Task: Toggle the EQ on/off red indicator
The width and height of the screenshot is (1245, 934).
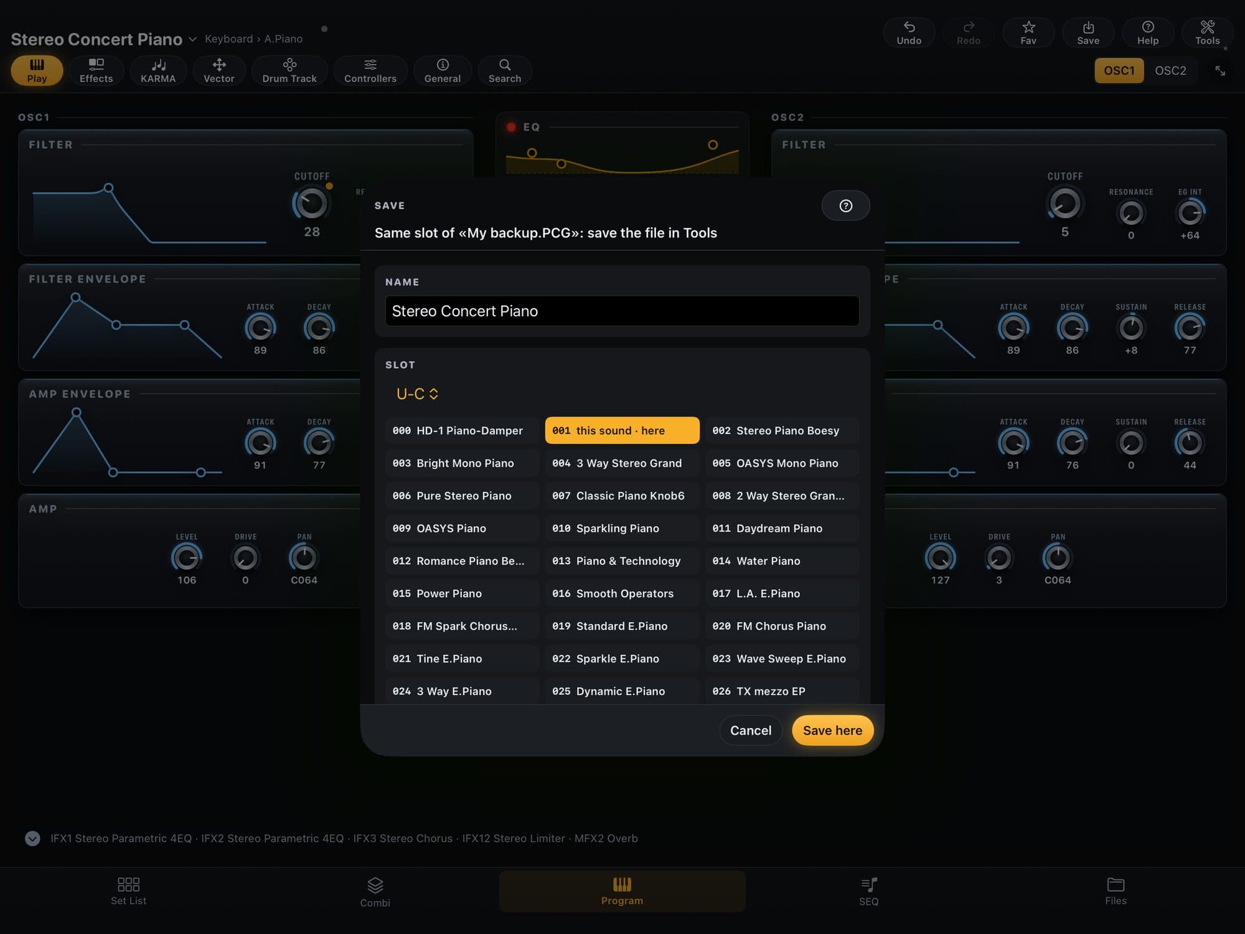Action: [511, 127]
